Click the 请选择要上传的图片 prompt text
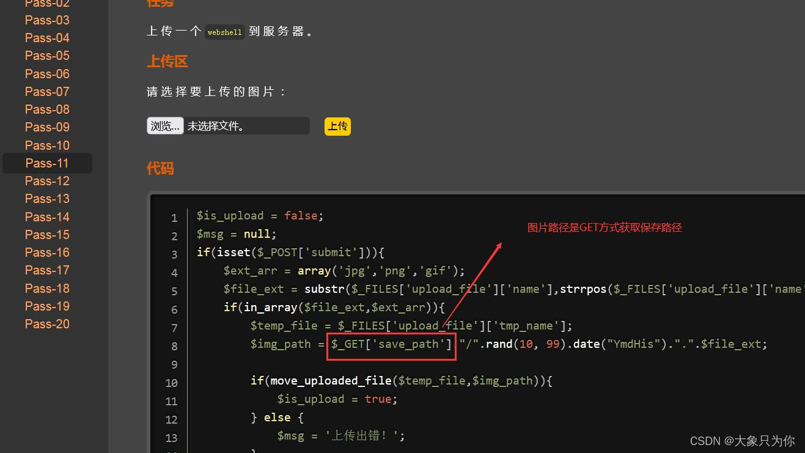 tap(216, 92)
